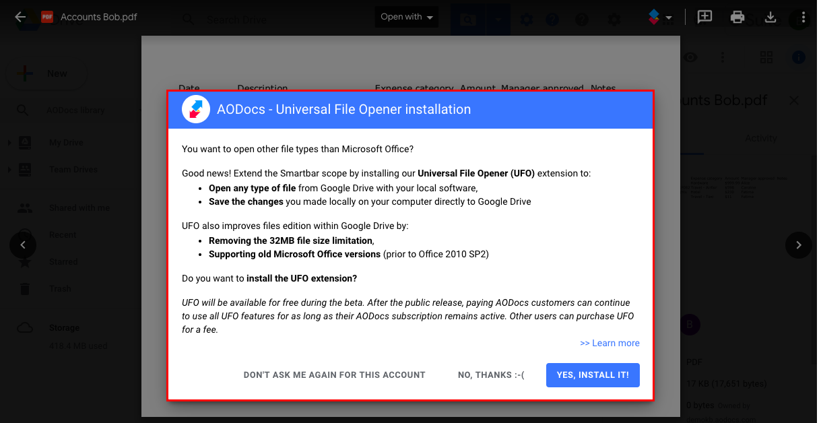821x423 pixels.
Task: Click the '418.4 MB used' storage text
Action: coord(78,346)
